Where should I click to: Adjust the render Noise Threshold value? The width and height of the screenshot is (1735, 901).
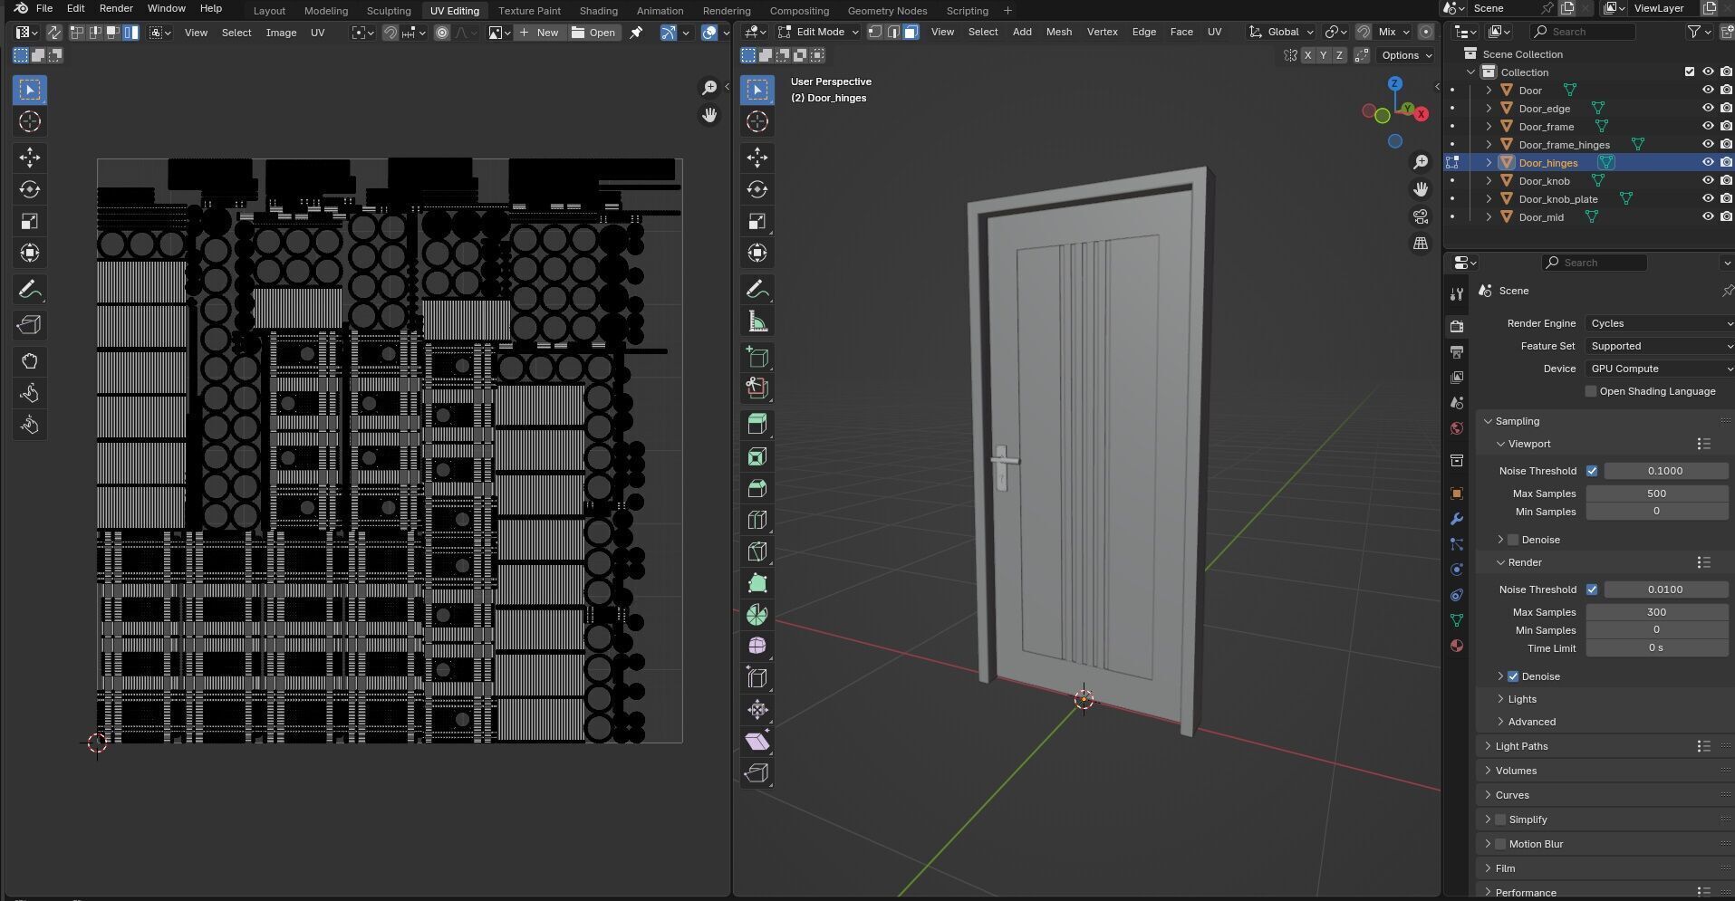click(x=1665, y=589)
